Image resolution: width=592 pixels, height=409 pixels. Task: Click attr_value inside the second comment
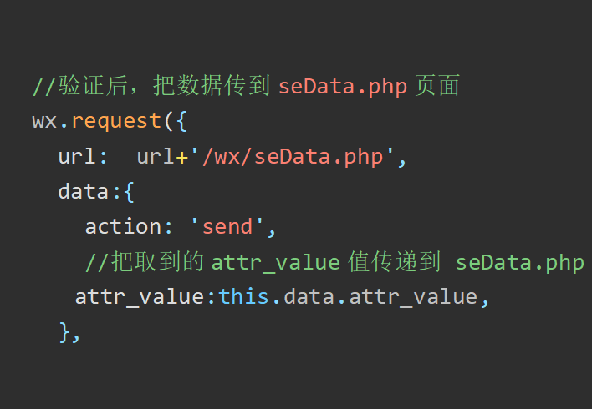[x=276, y=262]
